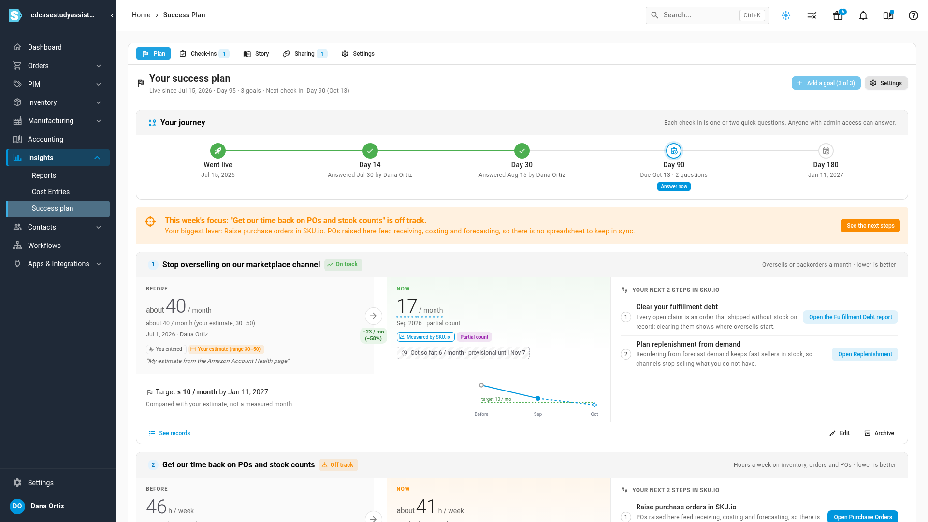Click the Sep data point on chart
Image resolution: width=928 pixels, height=522 pixels.
[x=538, y=398]
